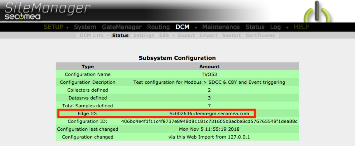This screenshot has height=146, width=355.
Task: Open the SETUP menu
Action: (x=53, y=27)
